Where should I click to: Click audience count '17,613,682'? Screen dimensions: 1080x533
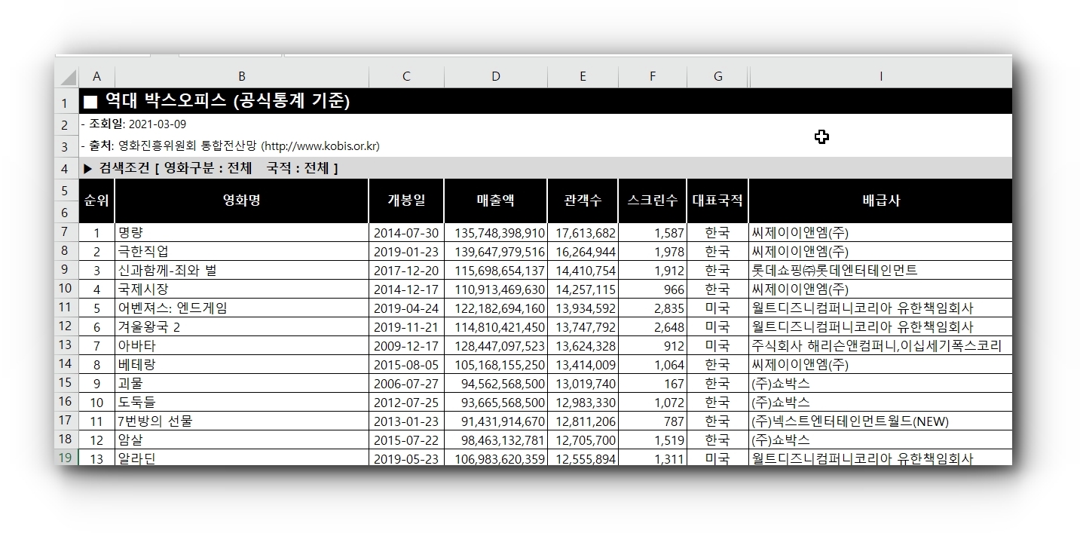tap(583, 232)
